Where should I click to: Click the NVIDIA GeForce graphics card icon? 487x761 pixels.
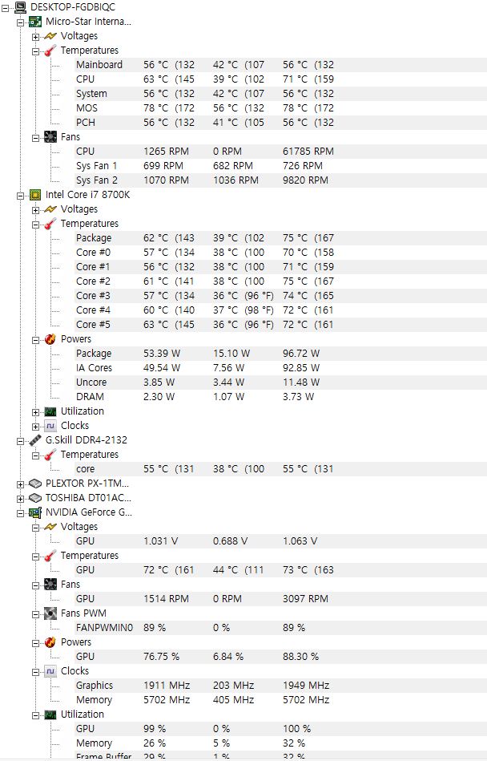(35, 512)
